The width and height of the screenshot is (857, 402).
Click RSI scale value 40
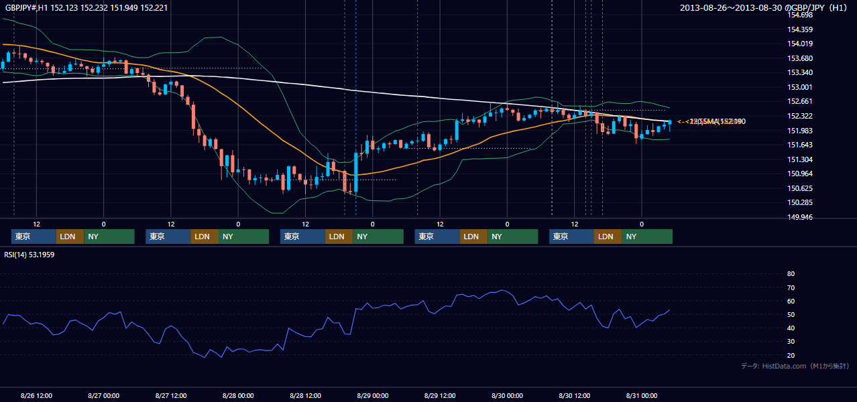click(x=791, y=328)
